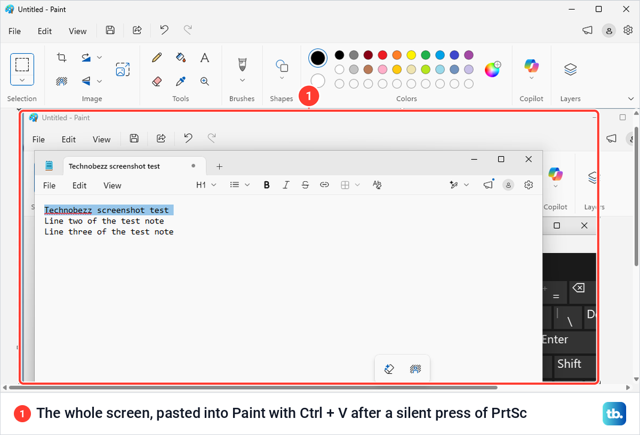Click the text Line two of the test note
640x435 pixels.
tap(104, 221)
